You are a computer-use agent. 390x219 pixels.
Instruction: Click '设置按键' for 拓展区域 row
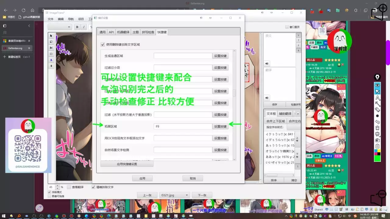click(x=220, y=127)
